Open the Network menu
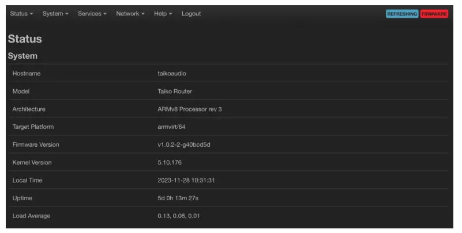The width and height of the screenshot is (462, 233). (130, 14)
